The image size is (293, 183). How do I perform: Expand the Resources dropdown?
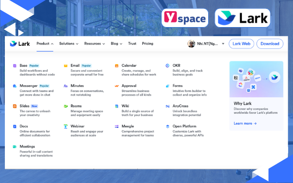pos(95,44)
